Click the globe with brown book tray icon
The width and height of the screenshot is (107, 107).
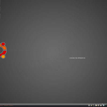(x=98, y=105)
